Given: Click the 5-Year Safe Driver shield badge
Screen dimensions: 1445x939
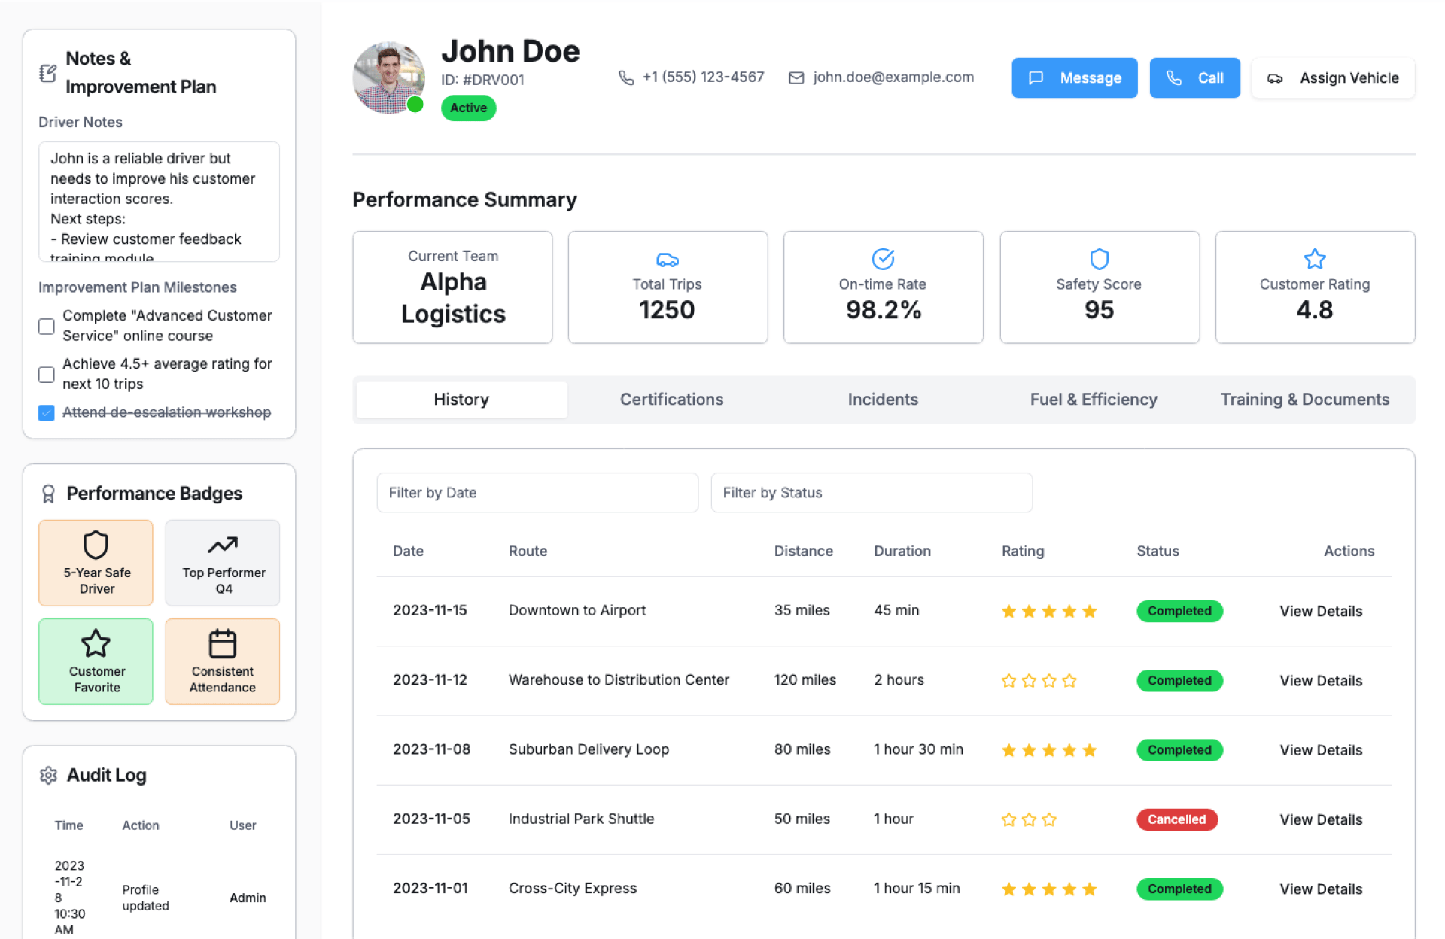Looking at the screenshot, I should [96, 562].
